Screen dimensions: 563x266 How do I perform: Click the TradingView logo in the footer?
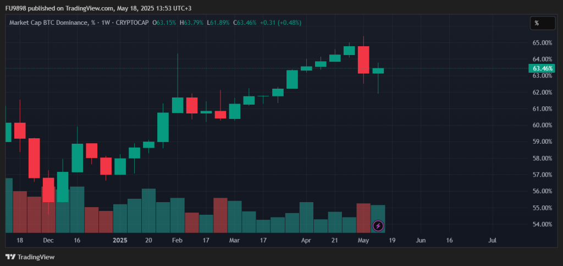coord(30,257)
